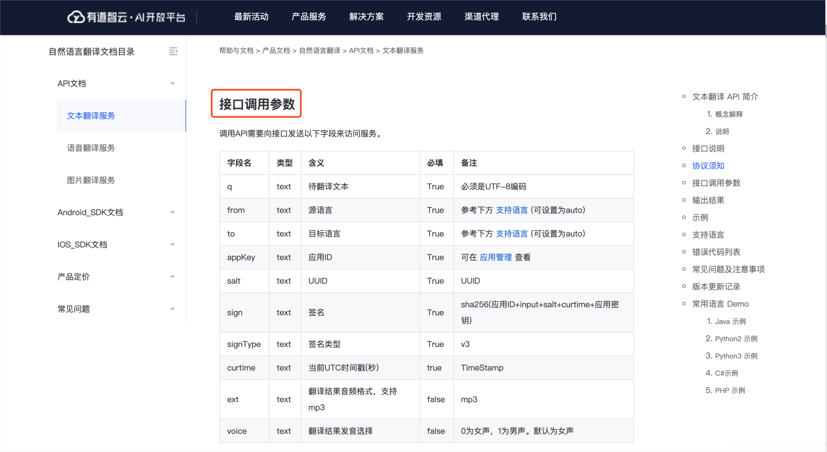Open the 解决方案 menu
This screenshot has height=452, width=827.
[367, 17]
